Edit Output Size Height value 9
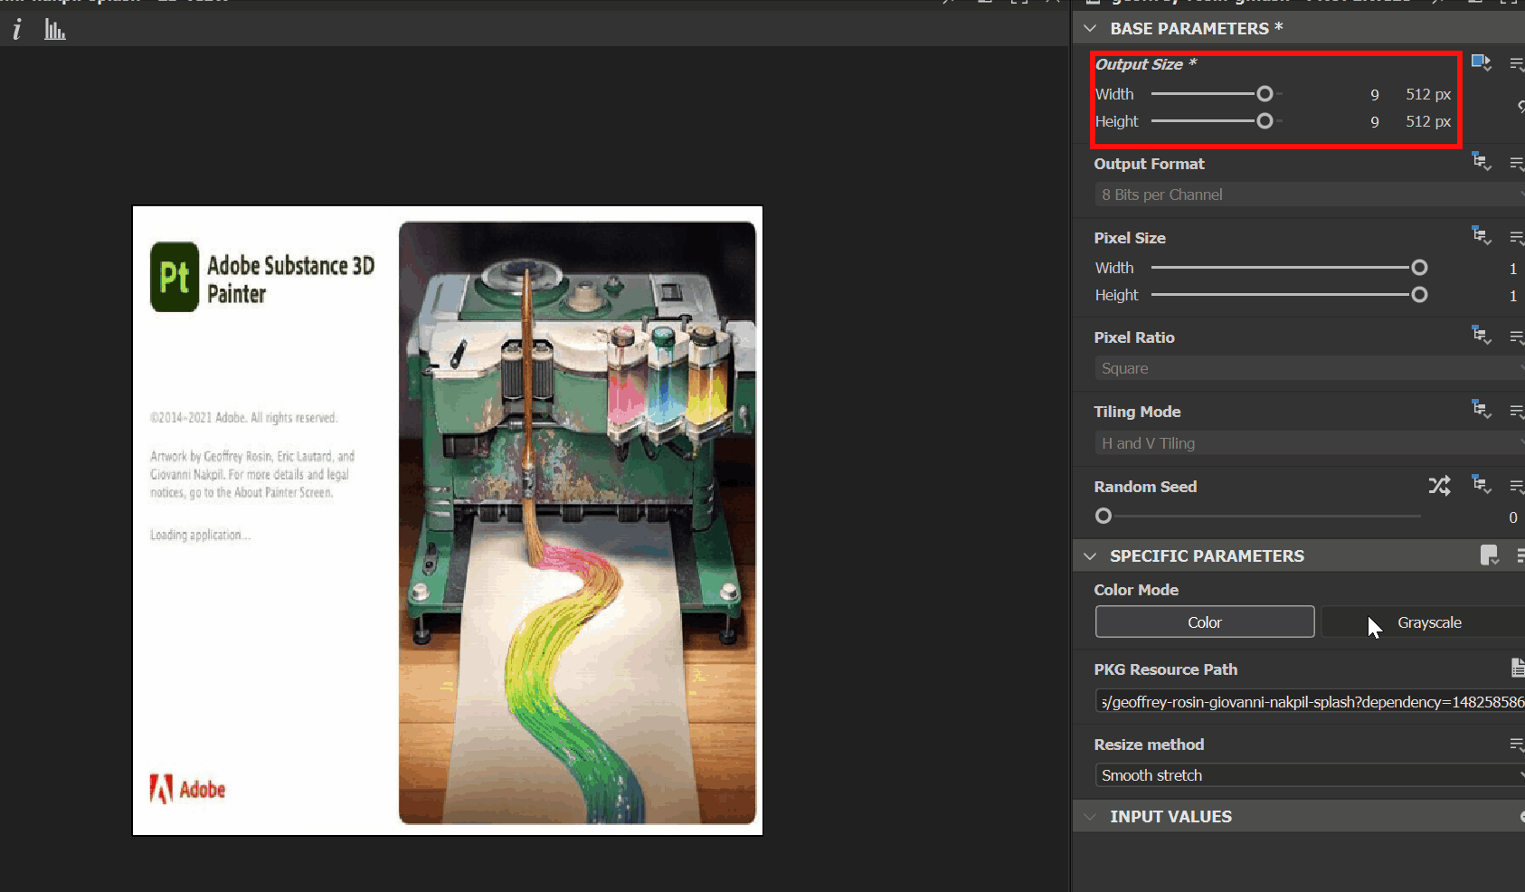The height and width of the screenshot is (892, 1525). click(x=1375, y=122)
